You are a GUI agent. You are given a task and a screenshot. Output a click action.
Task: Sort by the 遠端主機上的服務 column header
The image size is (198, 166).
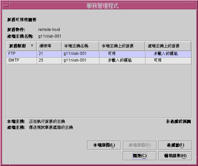coord(168,46)
